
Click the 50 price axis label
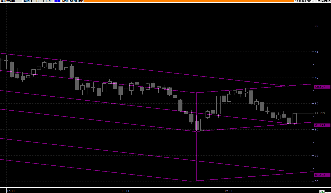coord(316,181)
